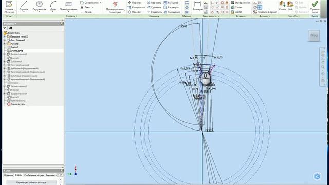Pick the Текст tool

click(86, 7)
